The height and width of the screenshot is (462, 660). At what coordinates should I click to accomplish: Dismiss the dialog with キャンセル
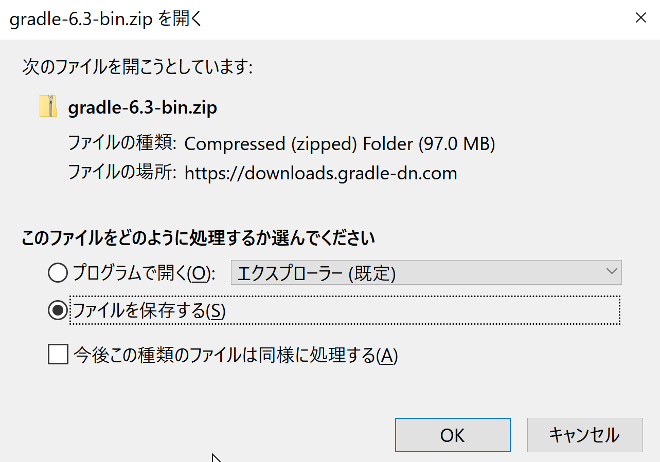pos(585,435)
